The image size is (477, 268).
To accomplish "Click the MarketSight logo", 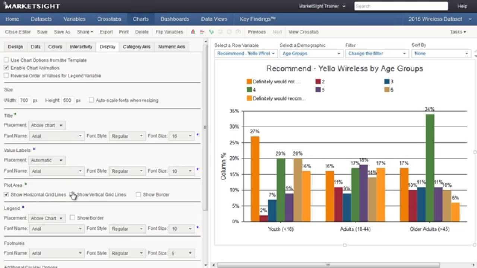I will coord(31,6).
